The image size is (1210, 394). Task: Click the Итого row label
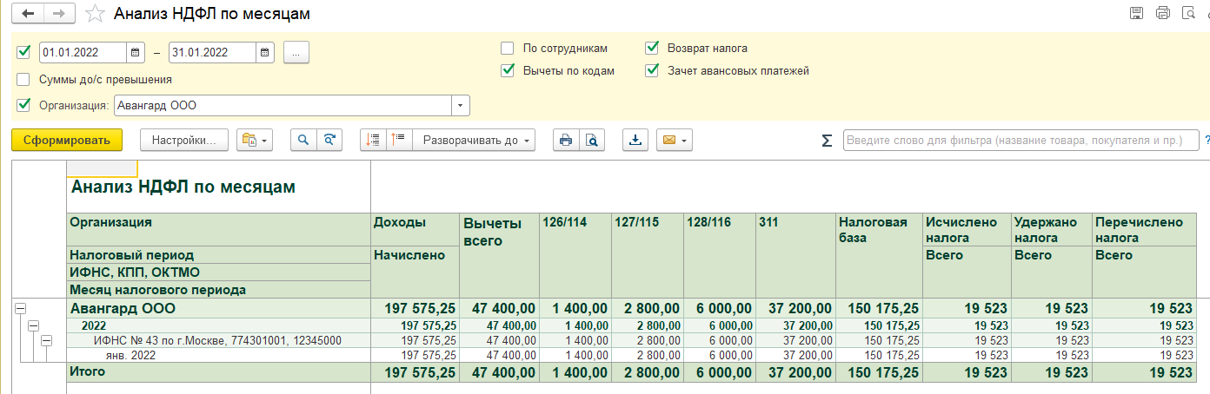click(x=88, y=371)
